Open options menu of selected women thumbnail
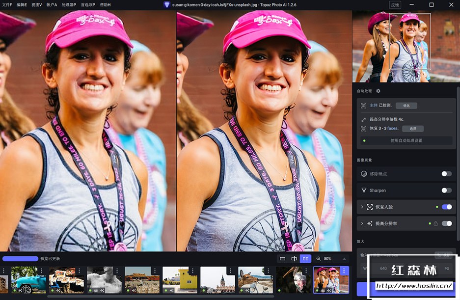Image resolution: width=460 pixels, height=300 pixels. tap(344, 271)
